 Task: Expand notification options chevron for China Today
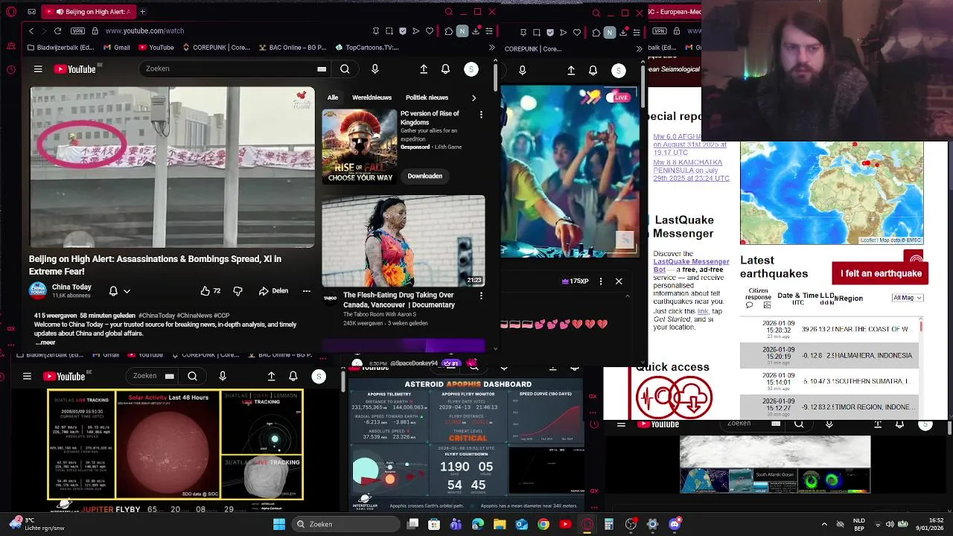127,291
